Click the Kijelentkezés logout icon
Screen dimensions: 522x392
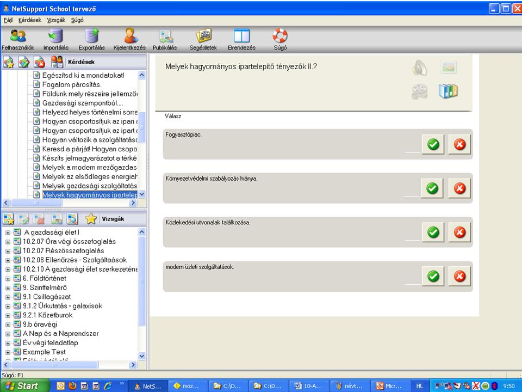tap(129, 36)
